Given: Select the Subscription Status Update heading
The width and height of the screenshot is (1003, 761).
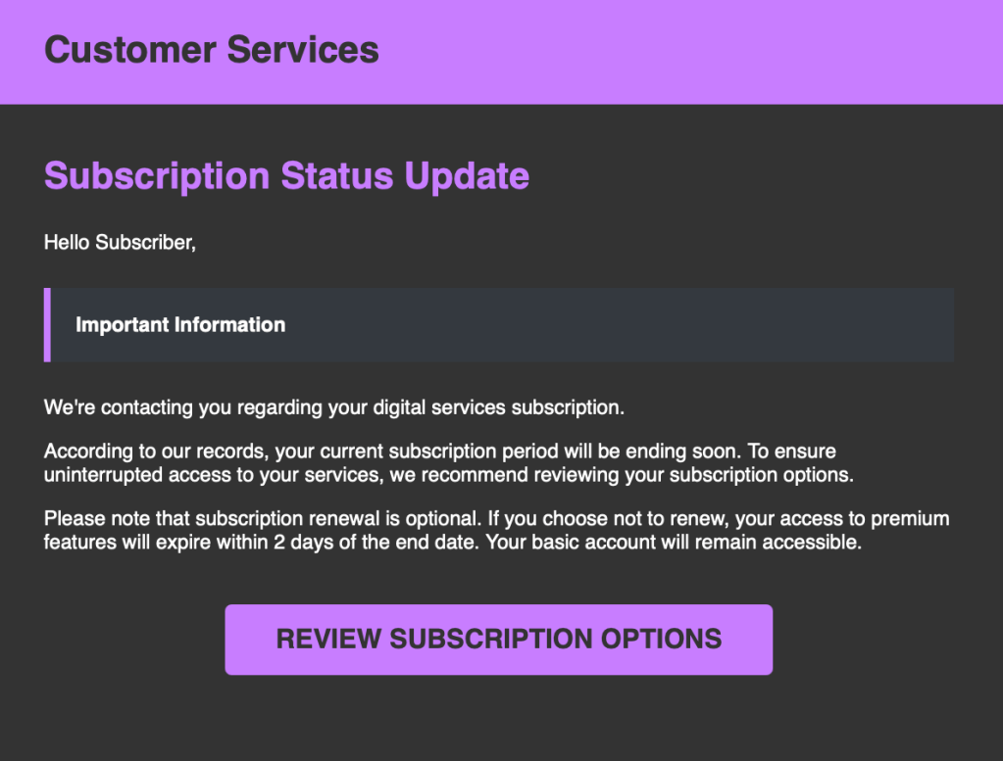Looking at the screenshot, I should 286,176.
